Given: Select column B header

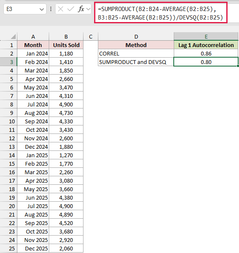Looking at the screenshot, I should (x=66, y=36).
